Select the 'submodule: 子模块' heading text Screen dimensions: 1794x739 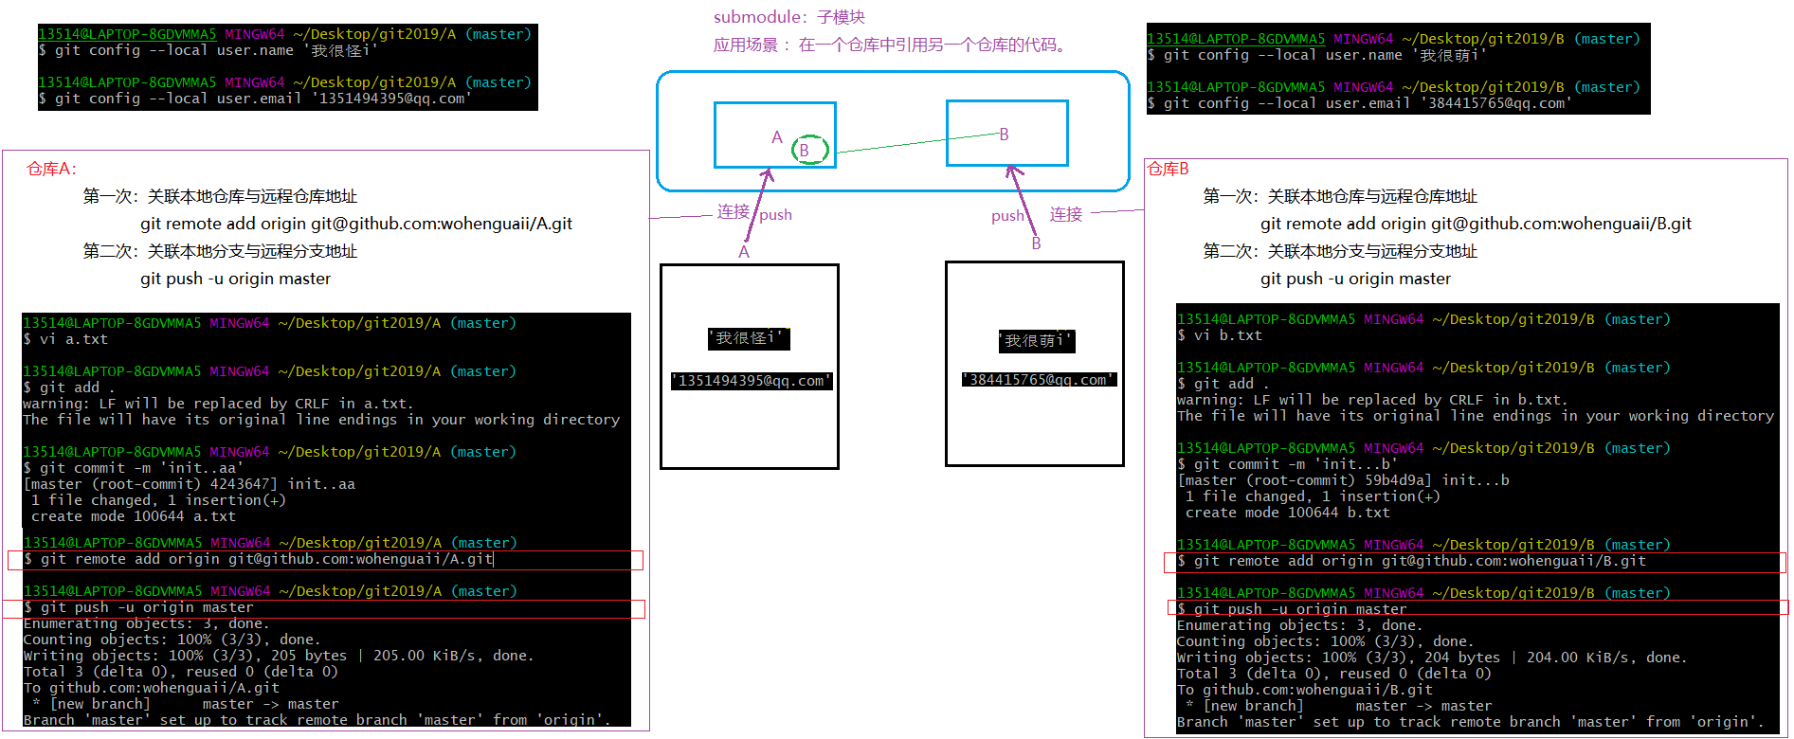788,17
